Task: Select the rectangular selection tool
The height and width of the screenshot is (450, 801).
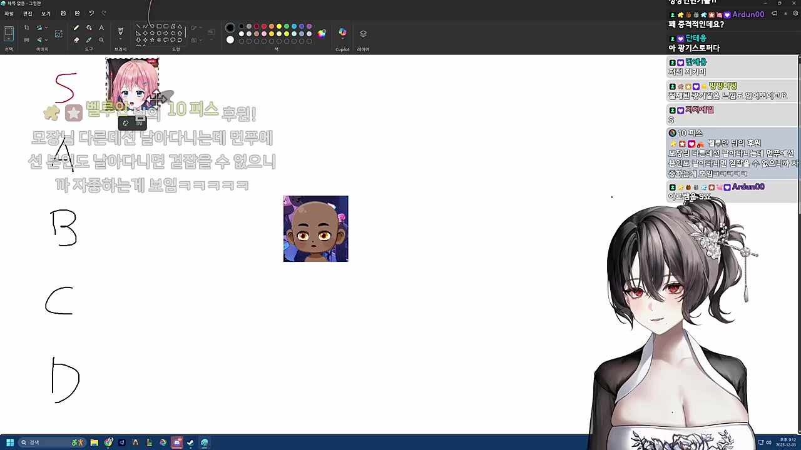Action: 9,30
